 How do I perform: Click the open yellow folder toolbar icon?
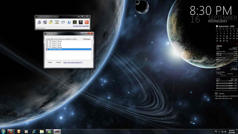[x=51, y=22]
